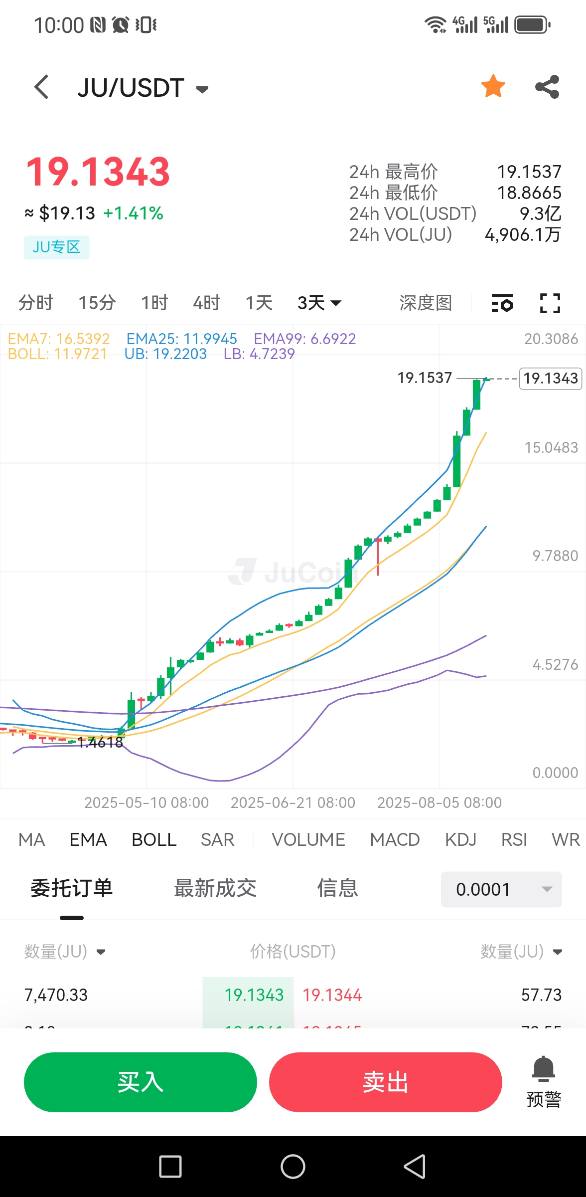The image size is (586, 1197).
Task: Toggle the BOLL indicator
Action: (154, 840)
